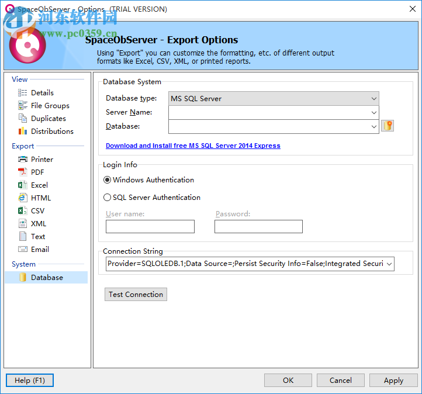
Task: Click the Duplicates pages icon
Action: (x=23, y=119)
